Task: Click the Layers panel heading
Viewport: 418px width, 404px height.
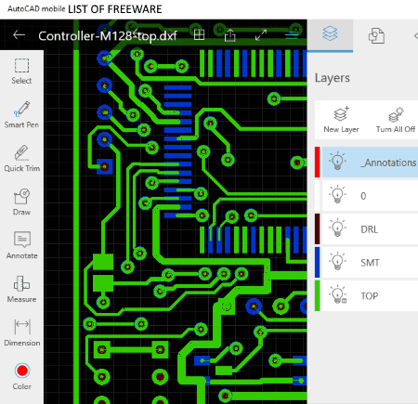Action: click(333, 78)
